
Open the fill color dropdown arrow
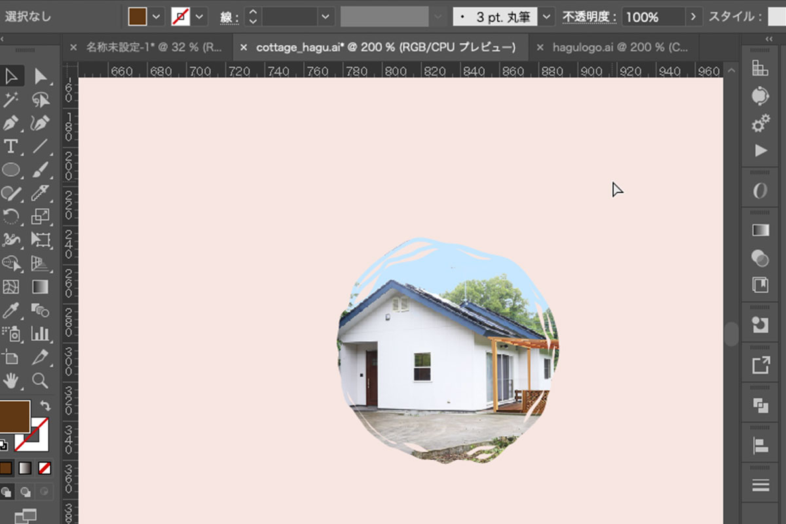pos(156,17)
